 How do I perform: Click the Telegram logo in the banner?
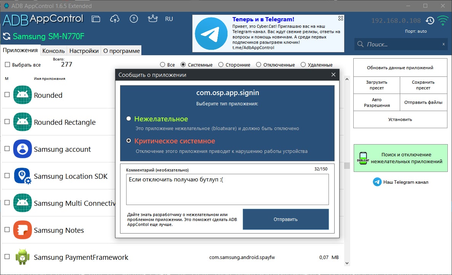211,33
